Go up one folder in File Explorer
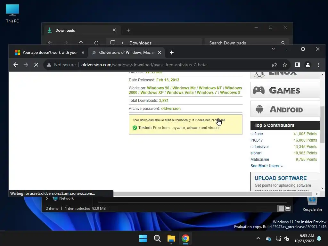 pos(81,43)
